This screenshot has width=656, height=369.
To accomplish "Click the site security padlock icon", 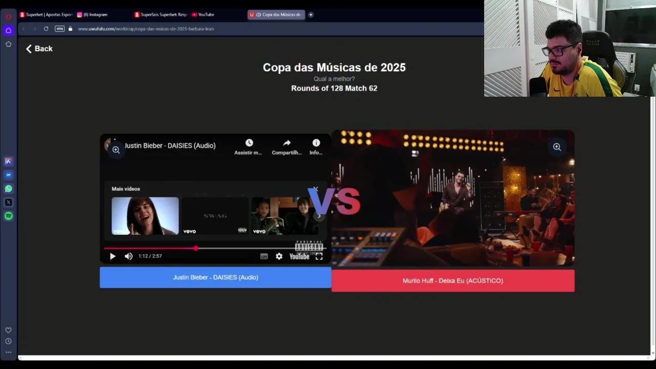I will (70, 29).
